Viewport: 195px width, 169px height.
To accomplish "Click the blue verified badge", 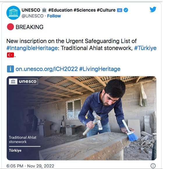I will [126, 10].
